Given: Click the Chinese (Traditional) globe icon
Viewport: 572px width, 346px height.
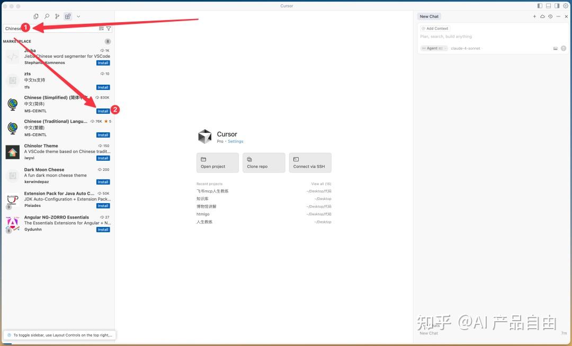Looking at the screenshot, I should click(12, 128).
